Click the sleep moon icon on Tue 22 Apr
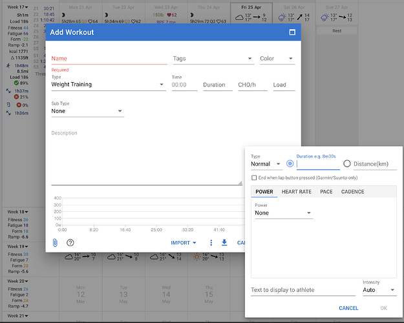This screenshot has width=404, height=323. click(x=107, y=15)
